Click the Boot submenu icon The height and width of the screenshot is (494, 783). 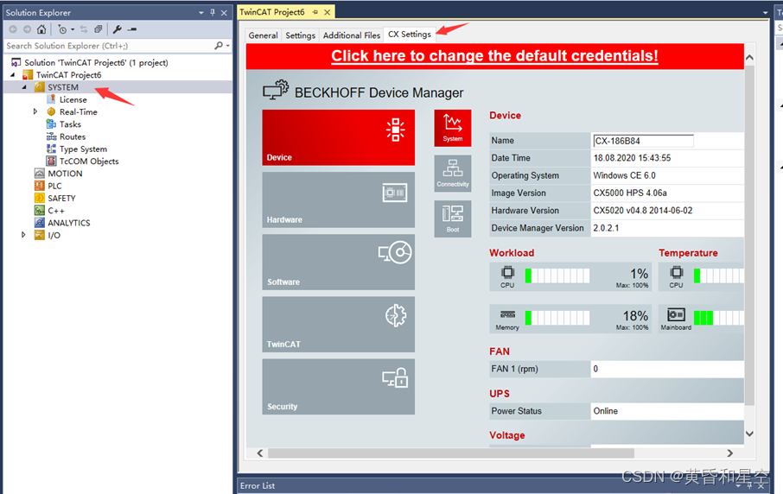452,219
